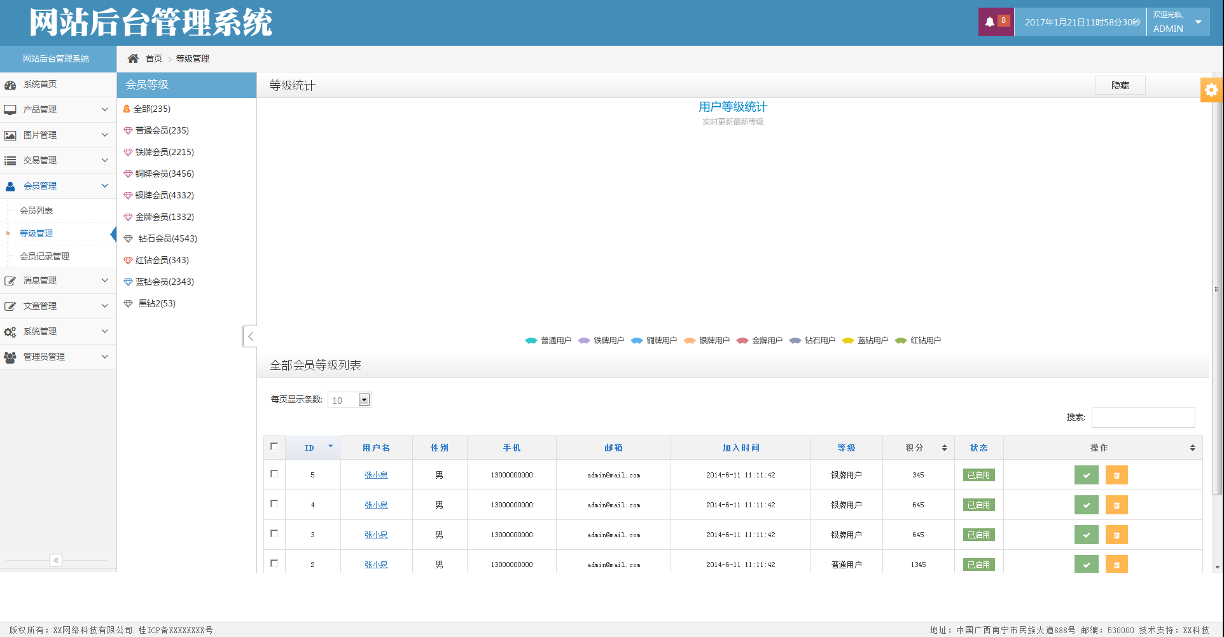Click the diamond icon beside 普通会员(235)
Screen dimensions: 1224x637
pos(128,131)
